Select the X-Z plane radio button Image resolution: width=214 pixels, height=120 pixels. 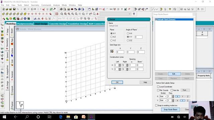[111, 37]
